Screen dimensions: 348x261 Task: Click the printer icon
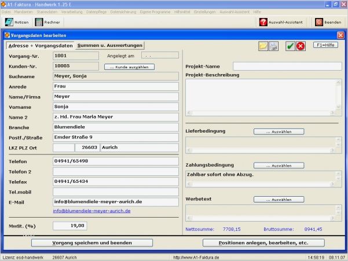coord(273,46)
